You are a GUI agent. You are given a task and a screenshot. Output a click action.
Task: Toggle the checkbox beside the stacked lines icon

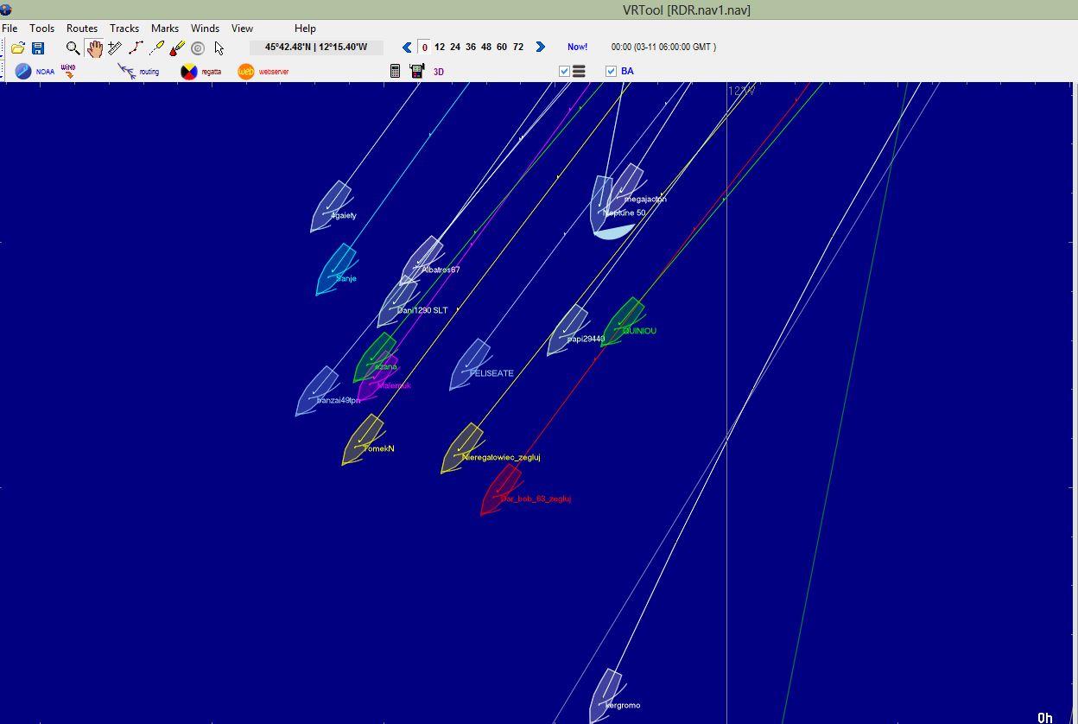tap(565, 72)
